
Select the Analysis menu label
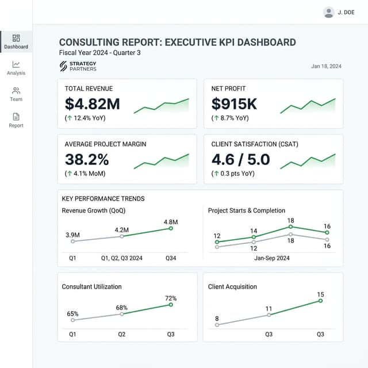[16, 73]
